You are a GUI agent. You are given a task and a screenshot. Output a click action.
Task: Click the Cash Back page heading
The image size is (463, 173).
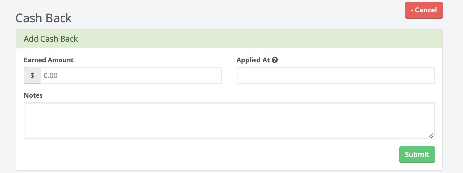click(44, 18)
